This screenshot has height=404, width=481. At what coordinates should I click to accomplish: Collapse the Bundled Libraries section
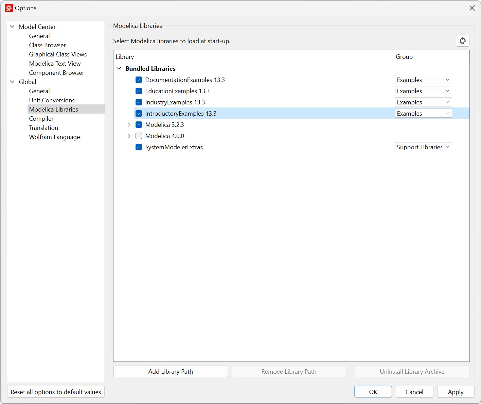[119, 68]
